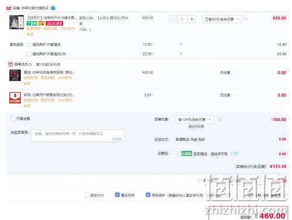The height and width of the screenshot is (220, 292).
Task: Open the blue shop chat icon
Action: tap(53, 8)
